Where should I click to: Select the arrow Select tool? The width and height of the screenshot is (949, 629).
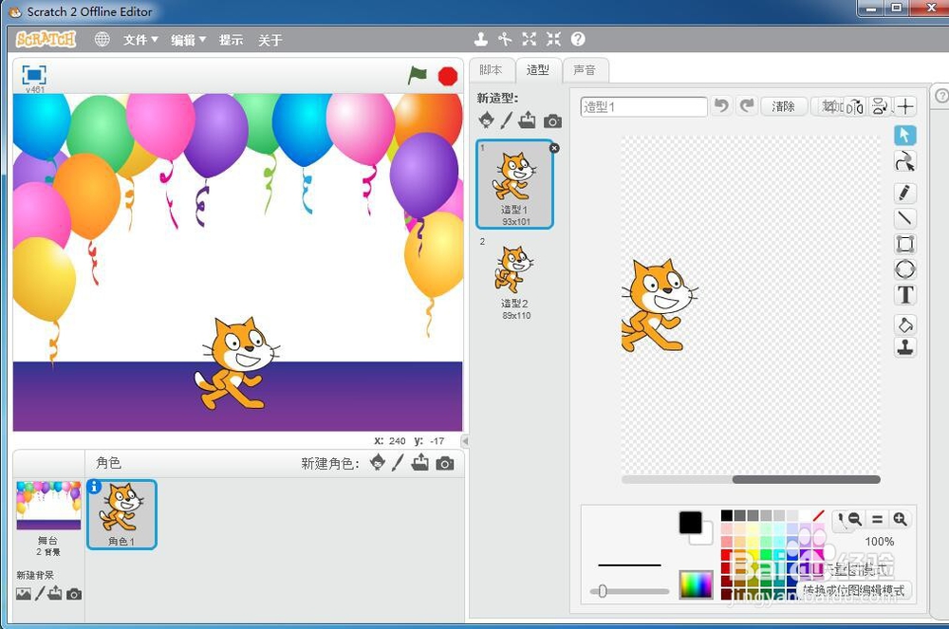[904, 135]
